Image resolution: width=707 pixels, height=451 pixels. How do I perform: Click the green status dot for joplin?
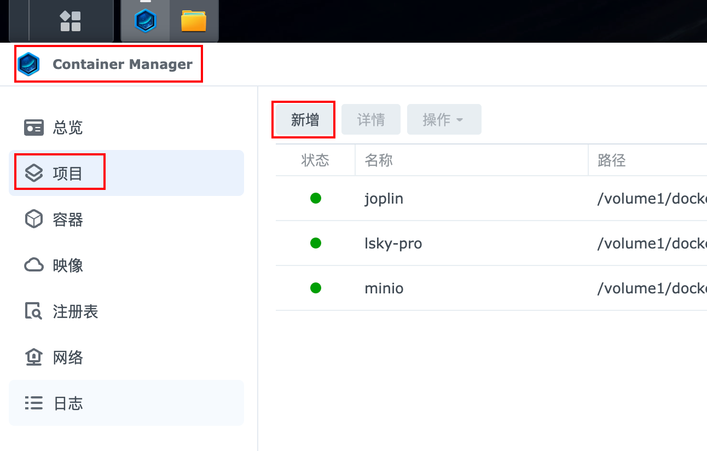(x=316, y=198)
